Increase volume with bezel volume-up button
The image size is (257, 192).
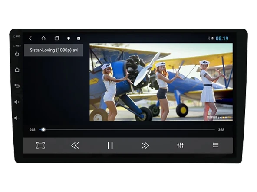pyautogui.click(x=17, y=102)
